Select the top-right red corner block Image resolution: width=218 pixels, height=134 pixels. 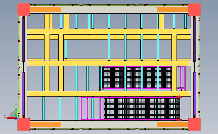coord(194,10)
